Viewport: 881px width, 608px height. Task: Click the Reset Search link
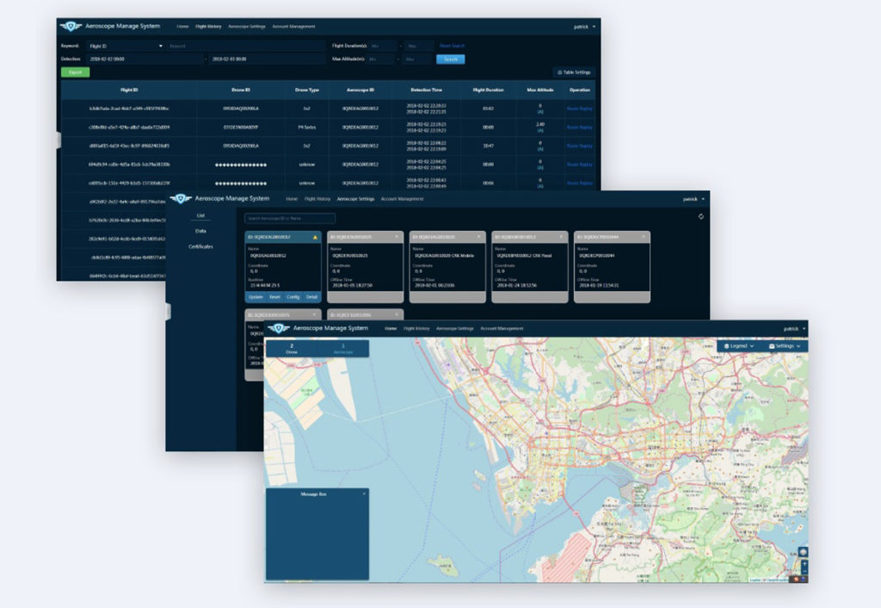pyautogui.click(x=453, y=46)
